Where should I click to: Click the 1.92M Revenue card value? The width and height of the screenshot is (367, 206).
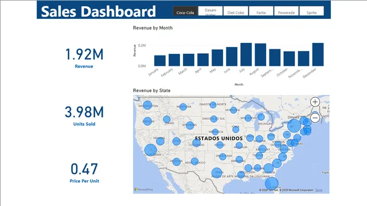84,54
